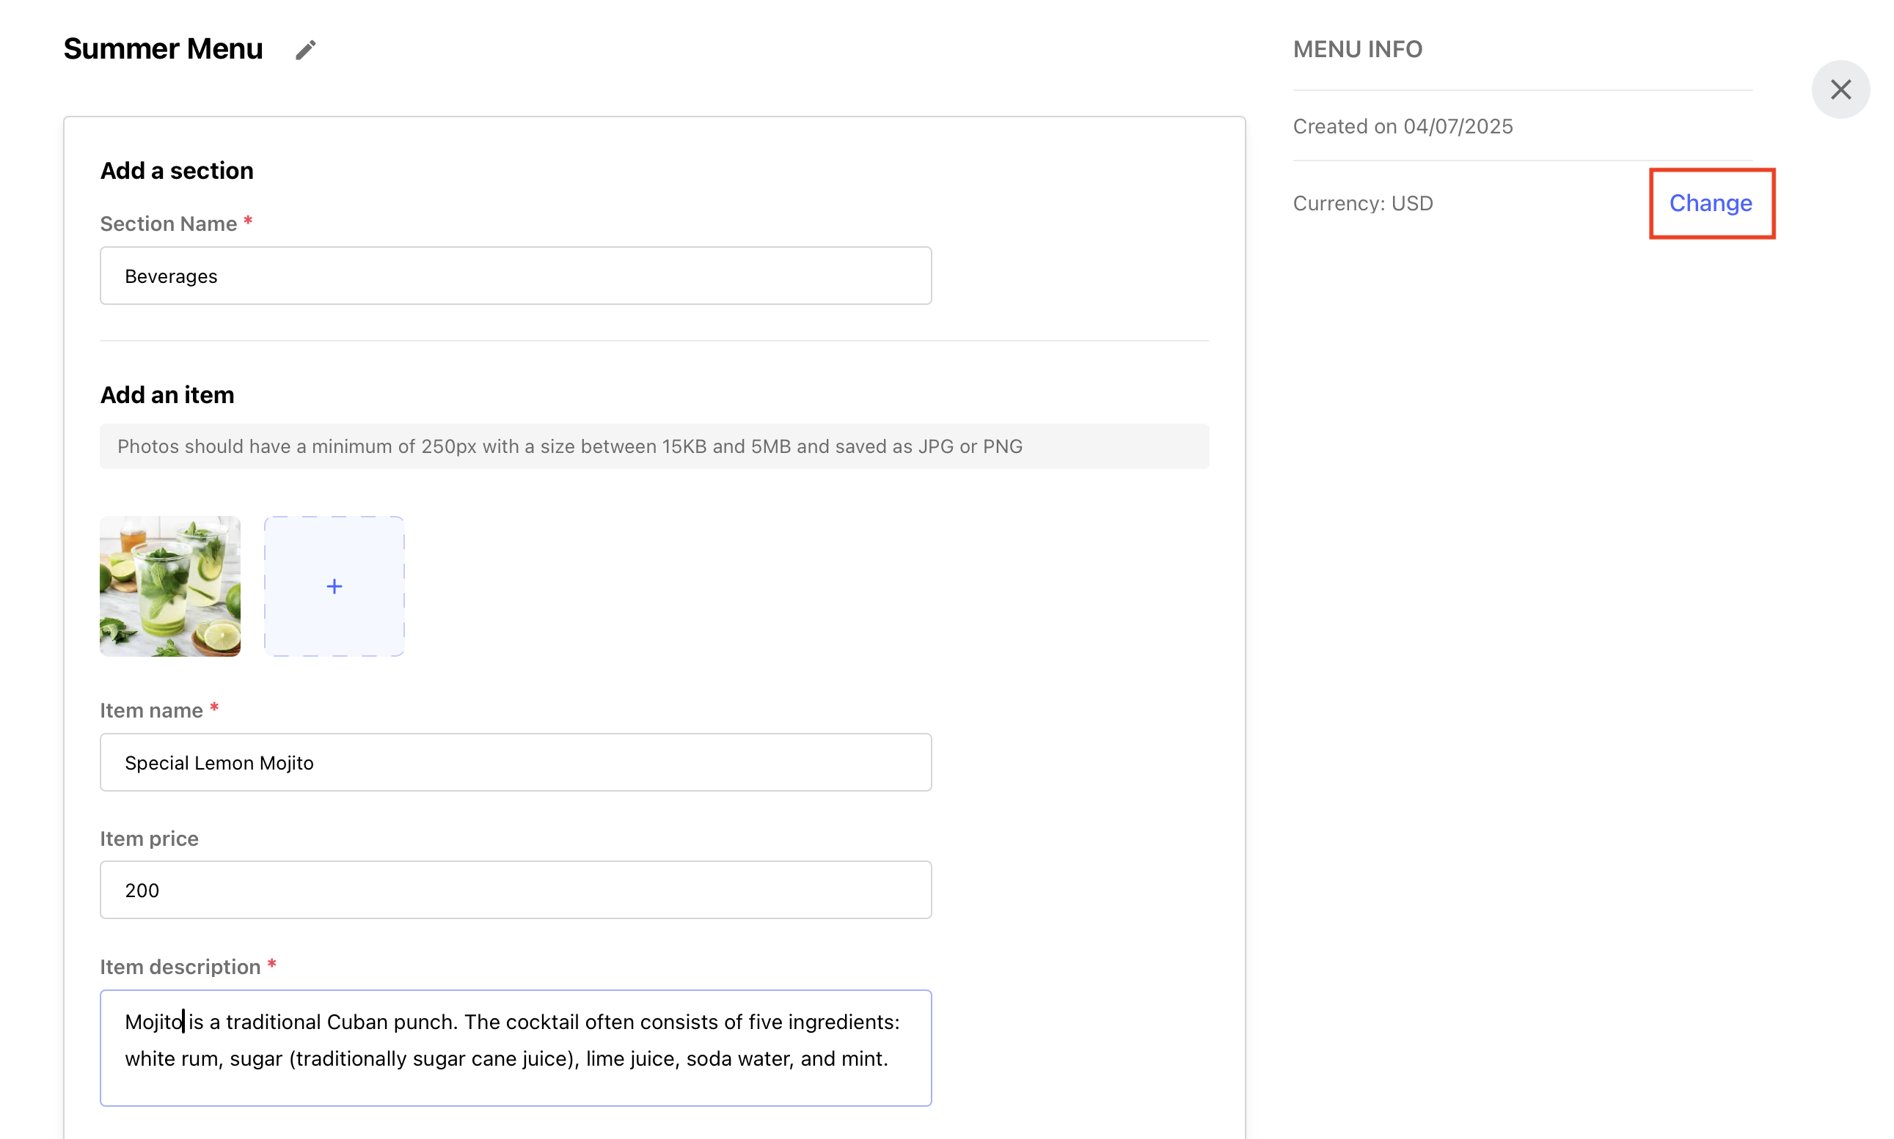The width and height of the screenshot is (1894, 1139).
Task: Click the pencil icon beside Summer Menu
Action: 305,50
